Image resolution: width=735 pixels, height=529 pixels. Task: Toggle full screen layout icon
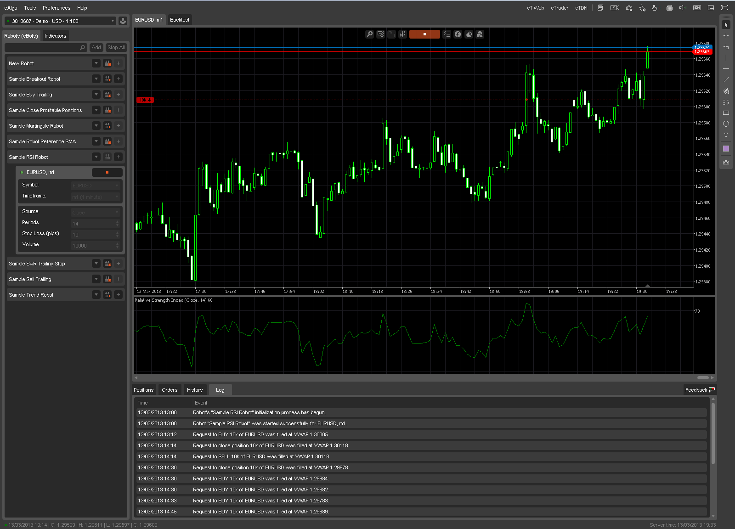[724, 8]
